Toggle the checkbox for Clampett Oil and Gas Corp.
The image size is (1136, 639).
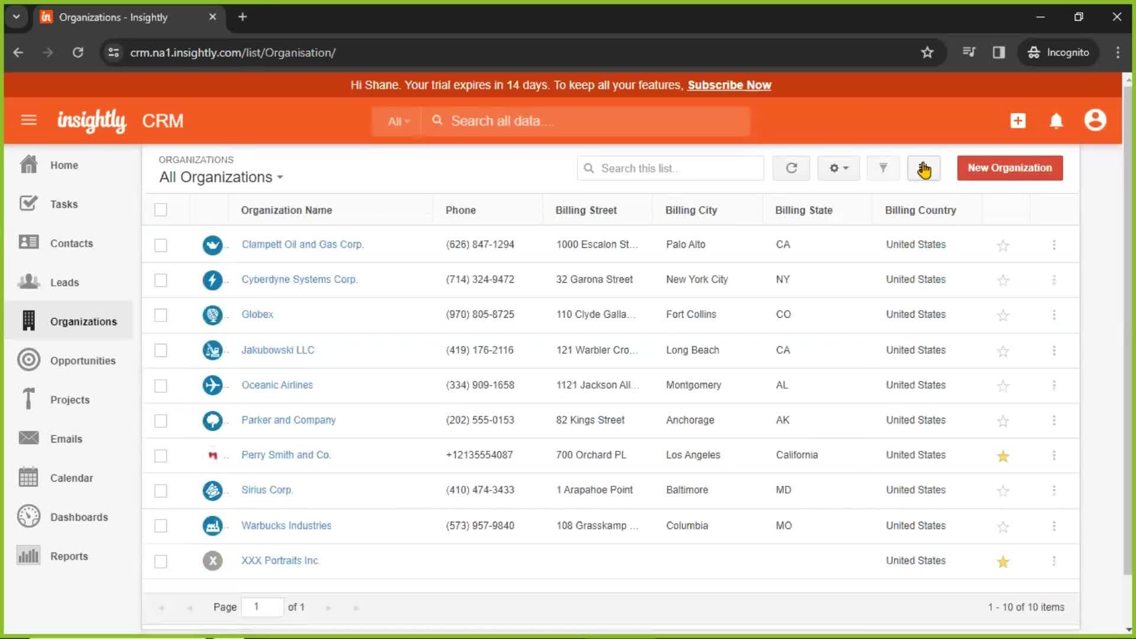[161, 243]
